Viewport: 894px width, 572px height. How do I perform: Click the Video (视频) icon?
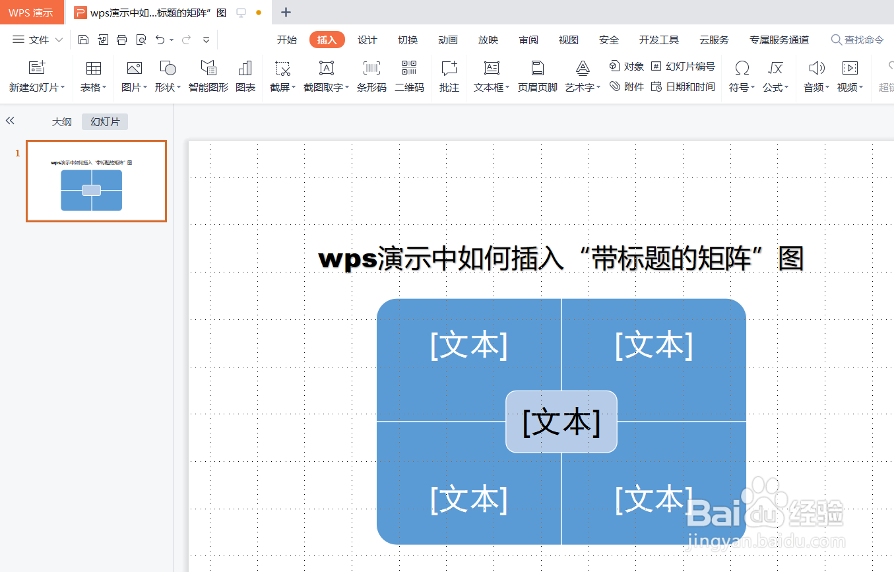(850, 67)
